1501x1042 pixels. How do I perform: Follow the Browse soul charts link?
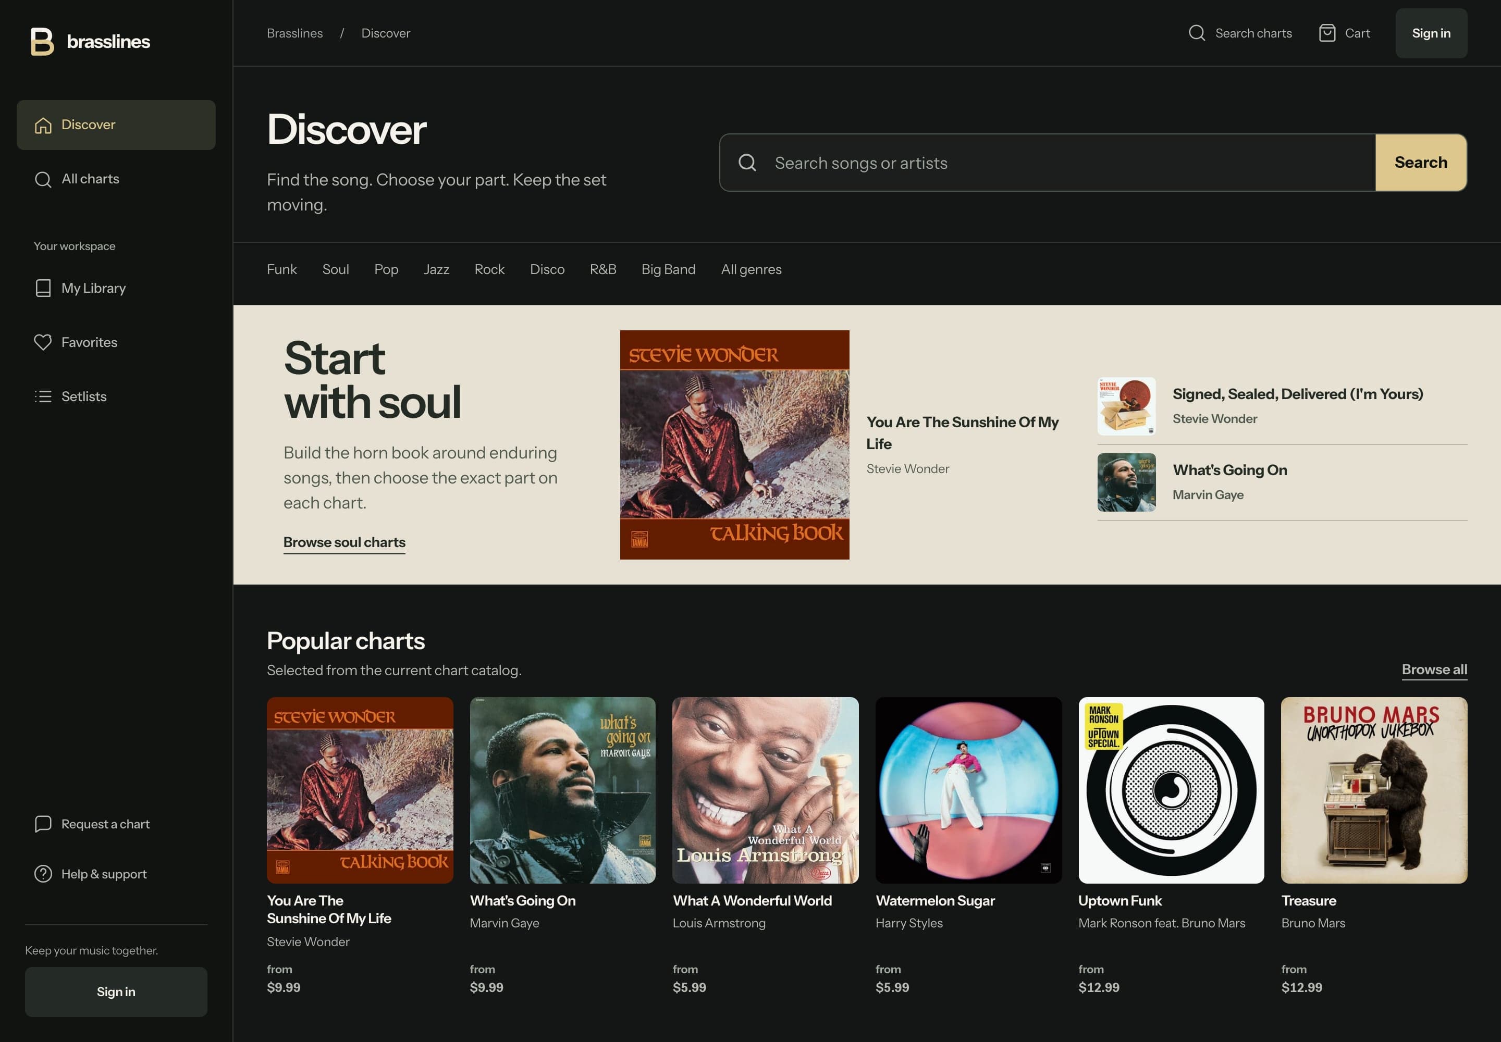tap(344, 542)
